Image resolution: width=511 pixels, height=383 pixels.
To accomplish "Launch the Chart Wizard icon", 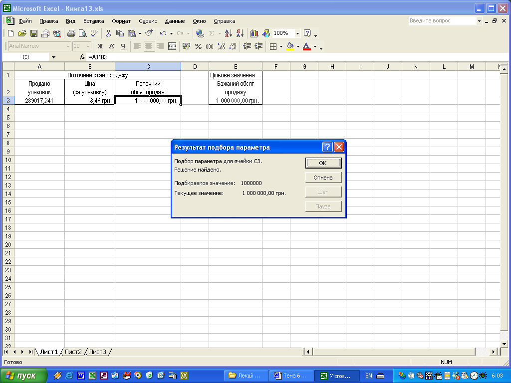I will (x=255, y=33).
